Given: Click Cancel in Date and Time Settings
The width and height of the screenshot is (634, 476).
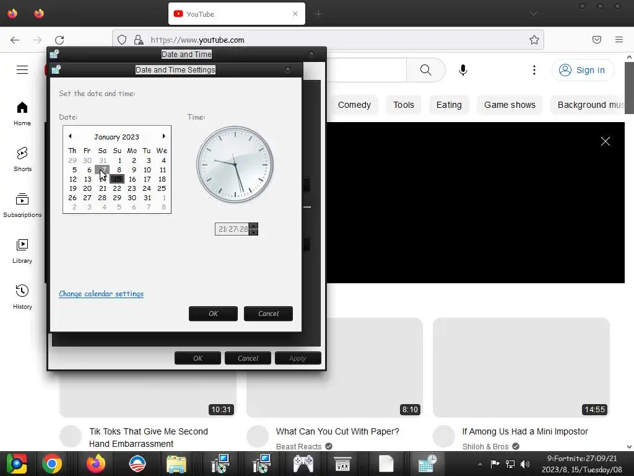Looking at the screenshot, I should [268, 314].
